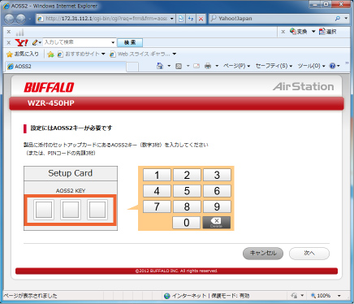The height and width of the screenshot is (304, 354).
Task: Click the browser Forward arrow button
Action: [21, 19]
